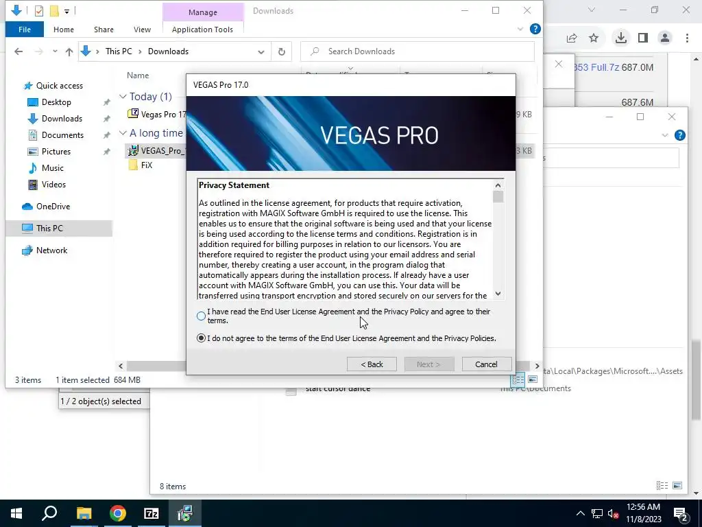Open the Application Tools tab
The height and width of the screenshot is (527, 702).
pos(202,30)
